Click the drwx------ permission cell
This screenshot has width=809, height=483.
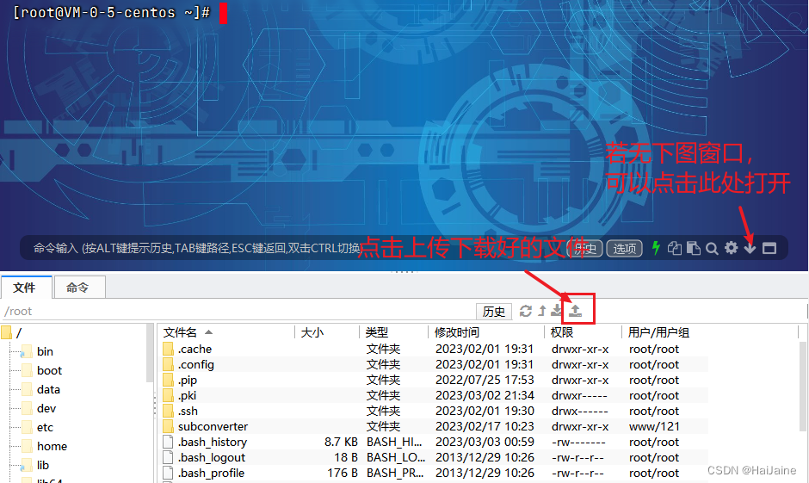579,411
